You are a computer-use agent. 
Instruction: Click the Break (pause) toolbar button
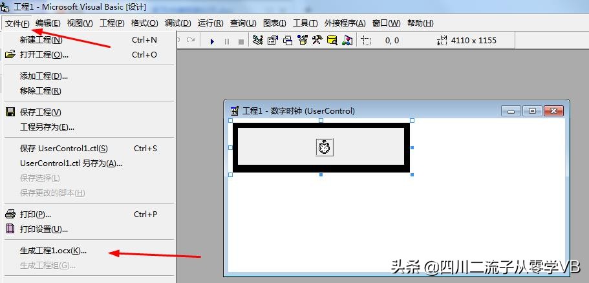coord(227,41)
